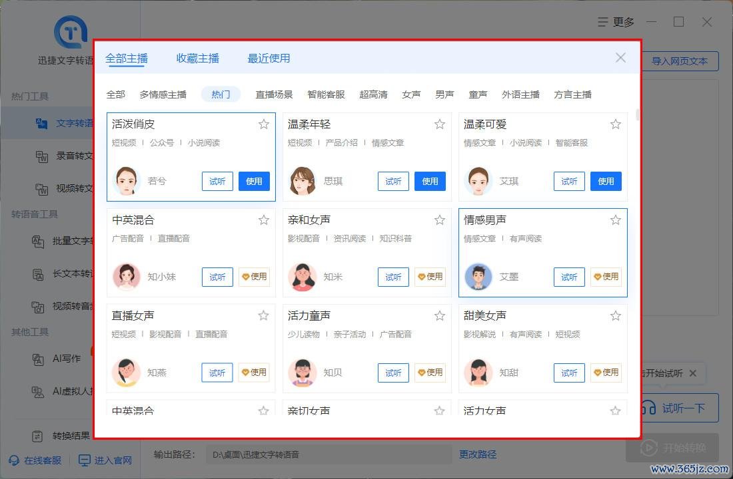The width and height of the screenshot is (733, 479).
Task: Star the 情感男声 voice card
Action: pos(616,220)
